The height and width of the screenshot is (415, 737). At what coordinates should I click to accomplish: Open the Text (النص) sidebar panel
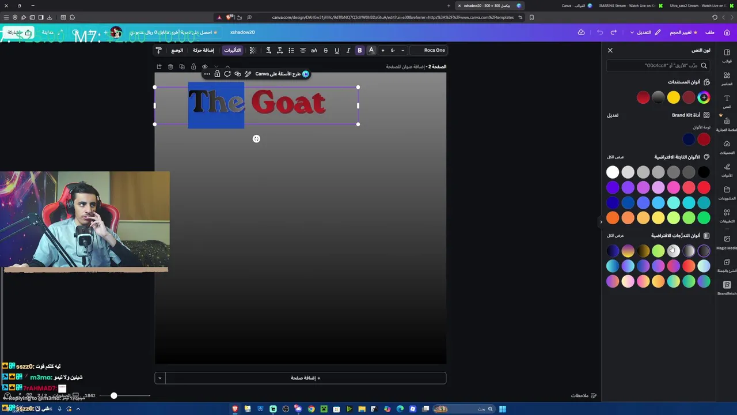click(727, 101)
